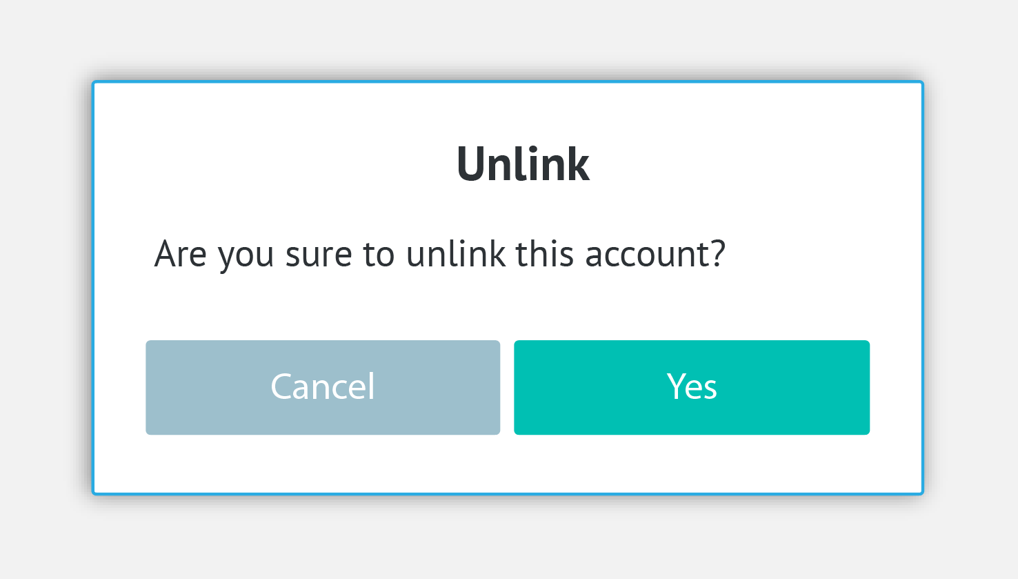Image resolution: width=1018 pixels, height=579 pixels.
Task: Click inside the Unlink dialog box
Action: pos(508,304)
